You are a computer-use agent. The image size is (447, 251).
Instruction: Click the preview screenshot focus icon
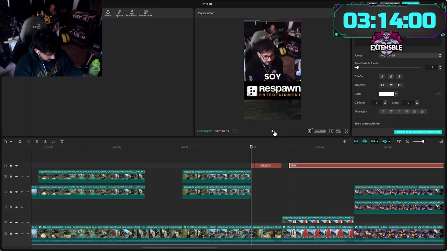(x=330, y=131)
